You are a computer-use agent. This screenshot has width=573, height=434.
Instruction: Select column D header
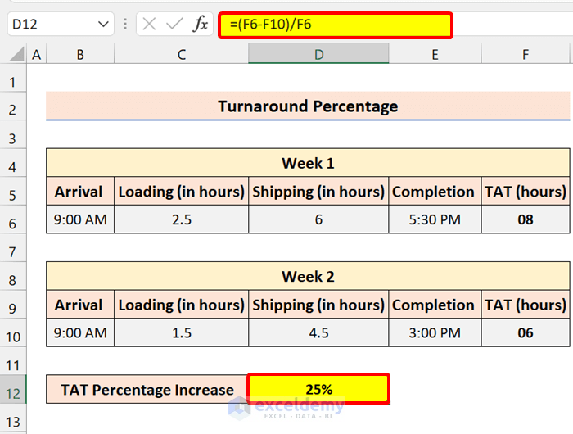318,55
